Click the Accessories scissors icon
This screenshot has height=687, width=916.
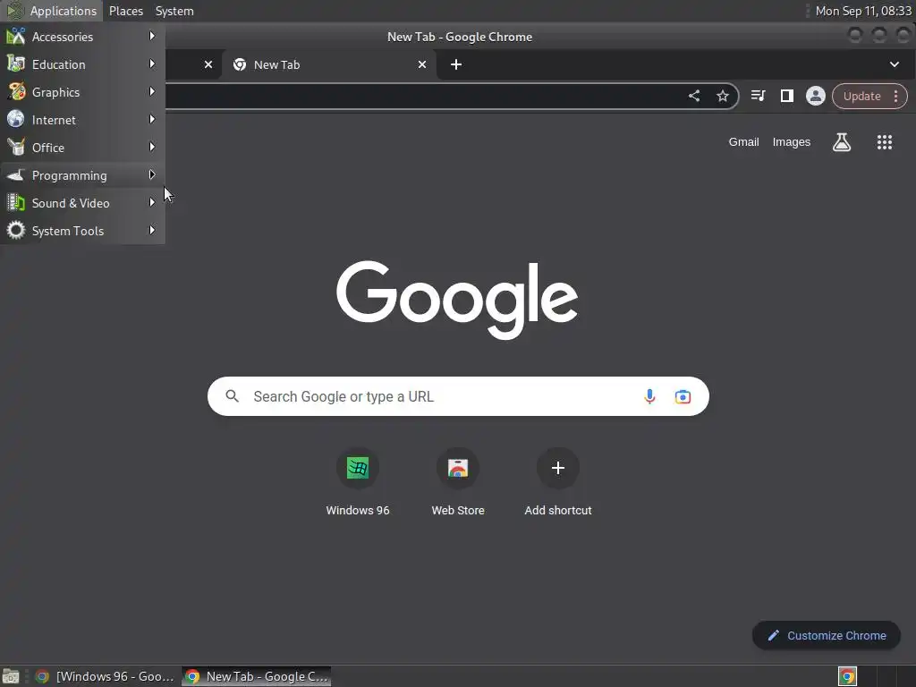[16, 36]
